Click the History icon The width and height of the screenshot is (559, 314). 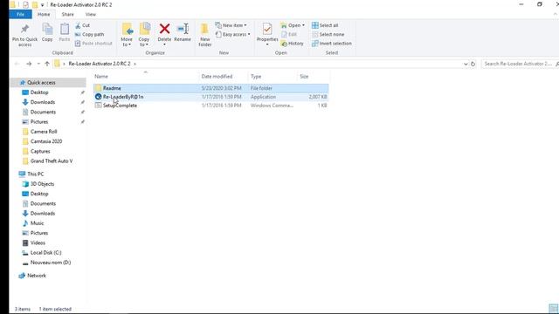[x=284, y=44]
